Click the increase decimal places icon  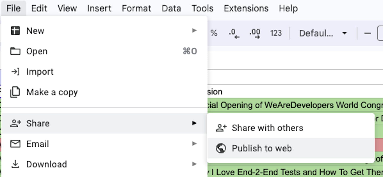255,33
